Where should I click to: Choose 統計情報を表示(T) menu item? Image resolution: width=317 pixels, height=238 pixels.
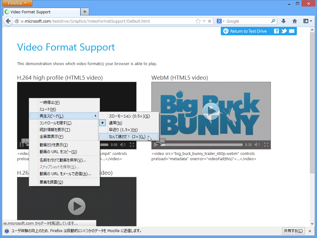coord(64,130)
